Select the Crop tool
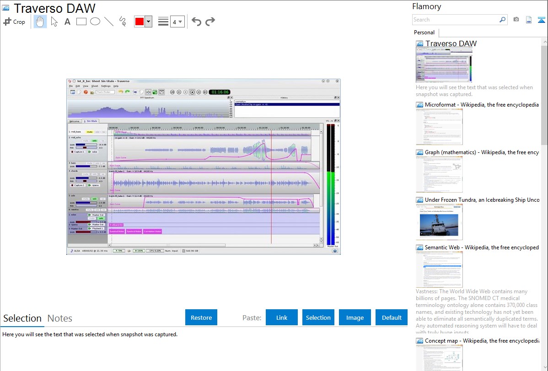Screen dimensions: 548x371 point(14,22)
